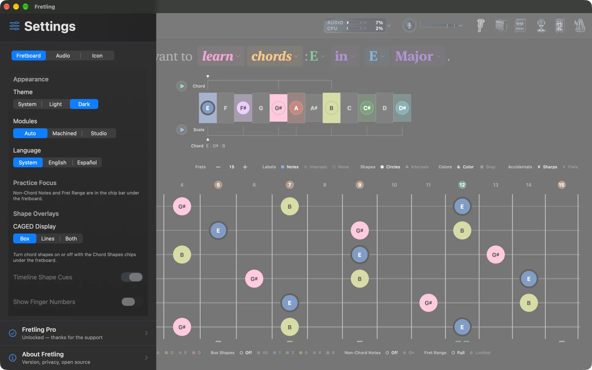Open the 'in' dropdown in the sentence
The width and height of the screenshot is (592, 370).
pyautogui.click(x=345, y=56)
